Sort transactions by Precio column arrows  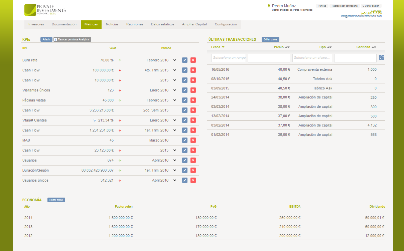[x=287, y=47]
